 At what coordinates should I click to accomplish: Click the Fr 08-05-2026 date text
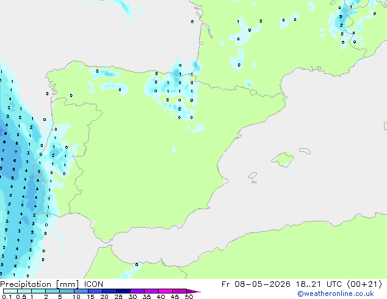tap(256, 284)
